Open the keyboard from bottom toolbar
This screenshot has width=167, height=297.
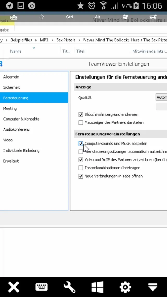coord(41,287)
